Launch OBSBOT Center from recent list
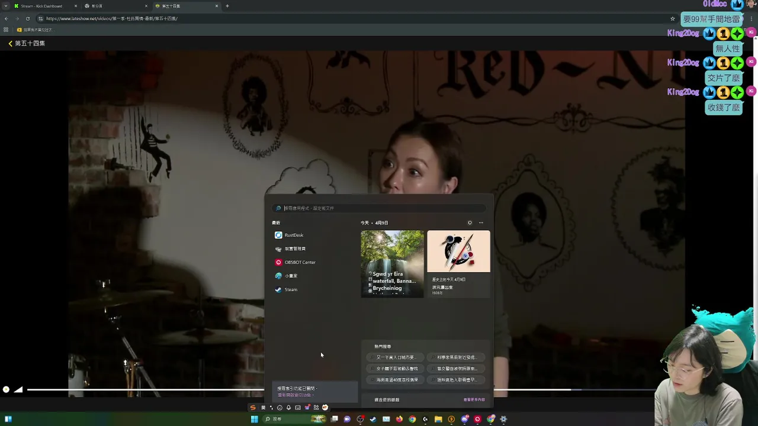 [x=314, y=262]
